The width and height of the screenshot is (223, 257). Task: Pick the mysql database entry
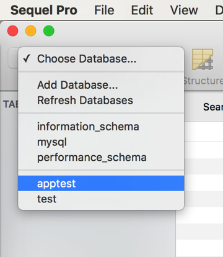coord(101,142)
